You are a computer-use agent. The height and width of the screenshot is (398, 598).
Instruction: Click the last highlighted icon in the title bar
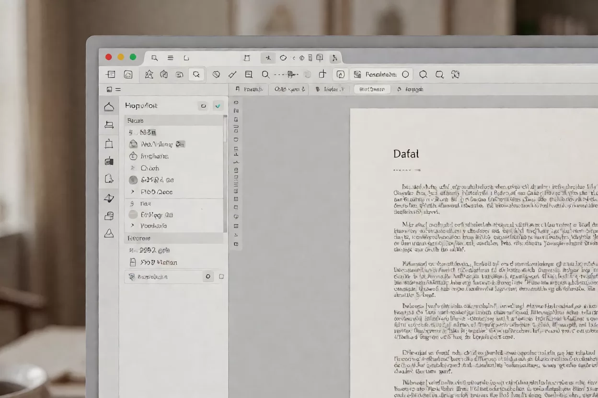pos(334,58)
